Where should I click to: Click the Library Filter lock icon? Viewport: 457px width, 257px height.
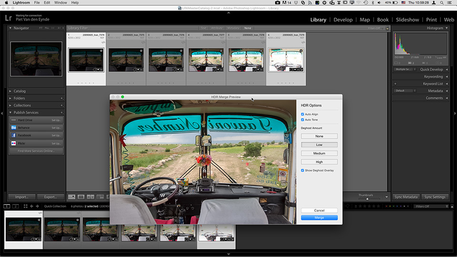pos(387,28)
